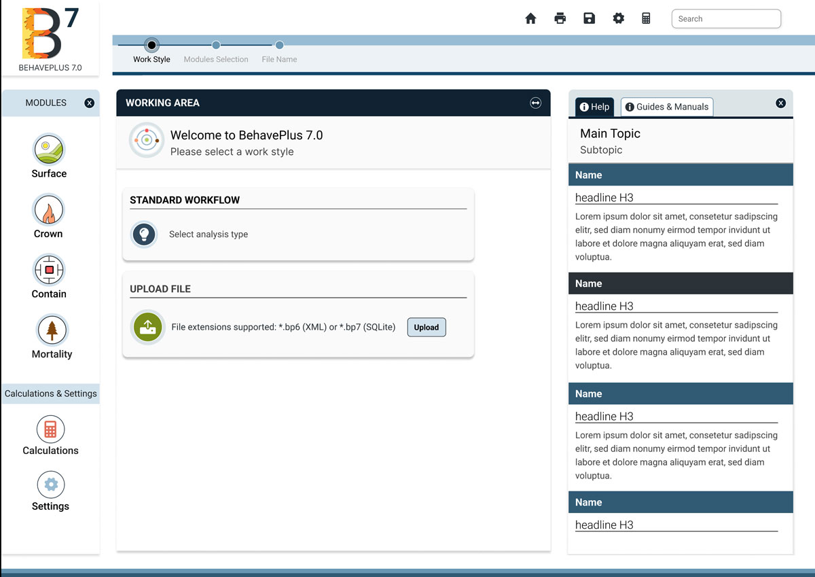
Task: Switch to the Help tab
Action: (x=594, y=107)
